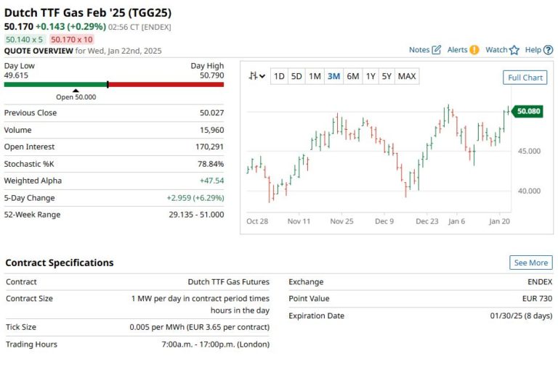558x372 pixels.
Task: Click the ask price 50.170 x 10
Action: point(72,39)
